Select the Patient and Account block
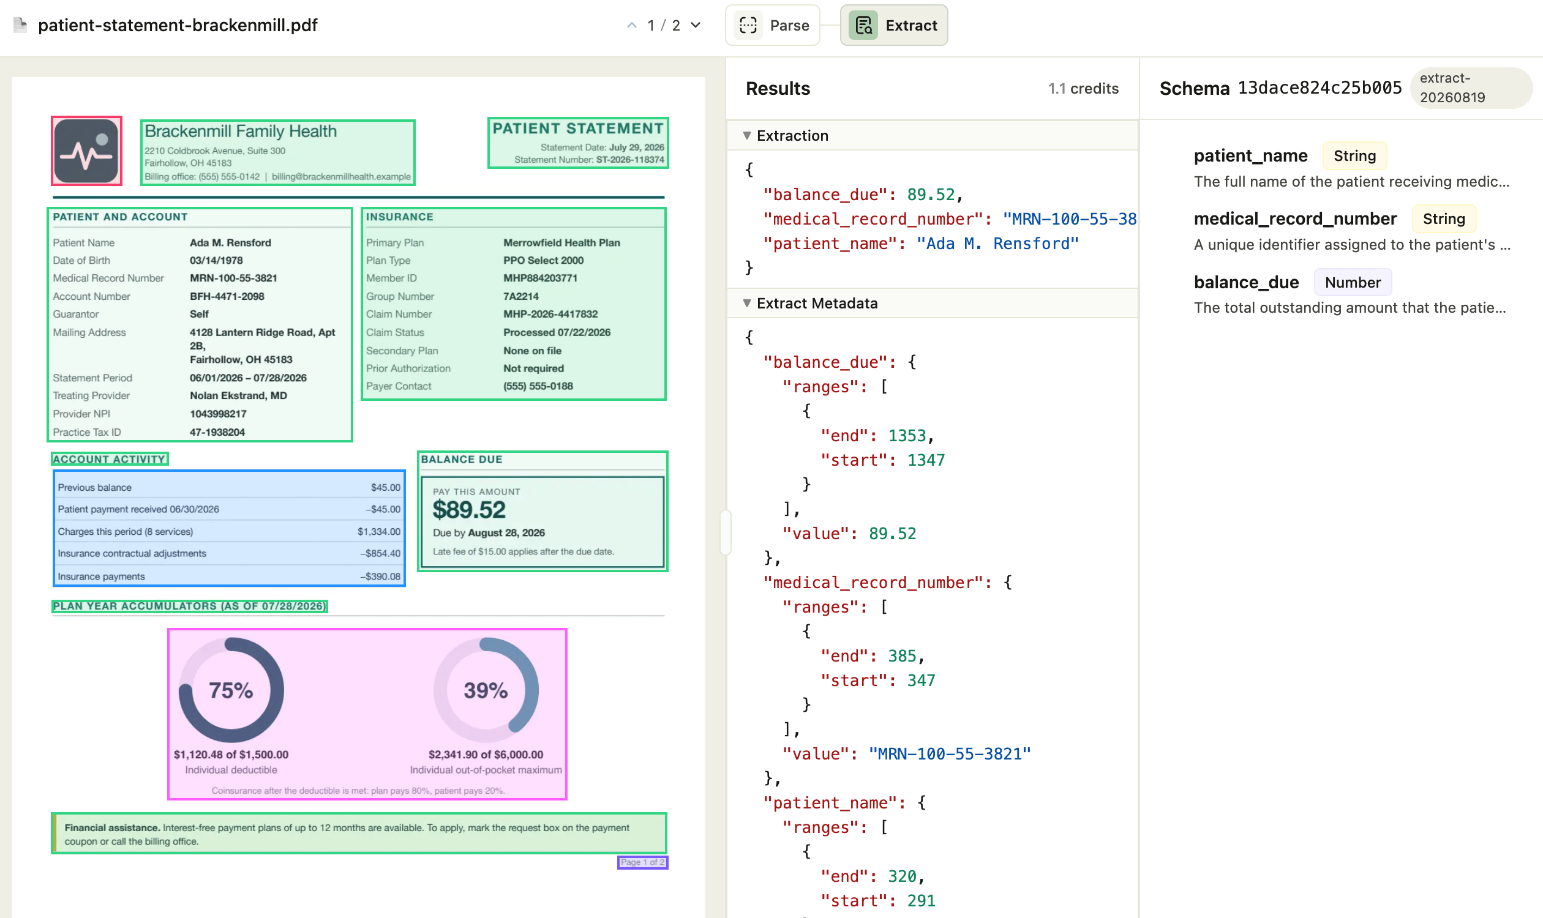This screenshot has width=1543, height=918. [200, 325]
